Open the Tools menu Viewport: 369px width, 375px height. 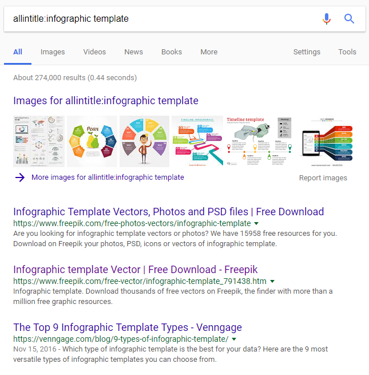pos(347,52)
